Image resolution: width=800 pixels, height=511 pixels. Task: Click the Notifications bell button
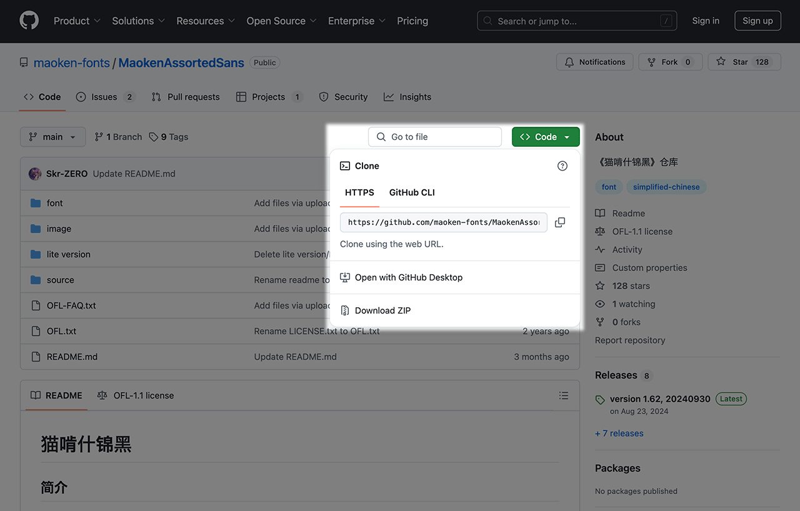coord(594,62)
